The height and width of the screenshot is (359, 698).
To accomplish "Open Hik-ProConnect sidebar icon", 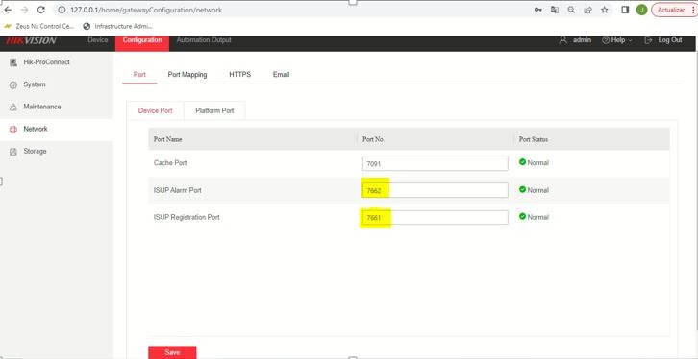I will tap(13, 62).
